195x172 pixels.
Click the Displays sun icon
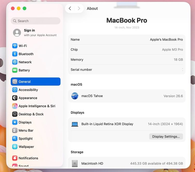click(15, 122)
